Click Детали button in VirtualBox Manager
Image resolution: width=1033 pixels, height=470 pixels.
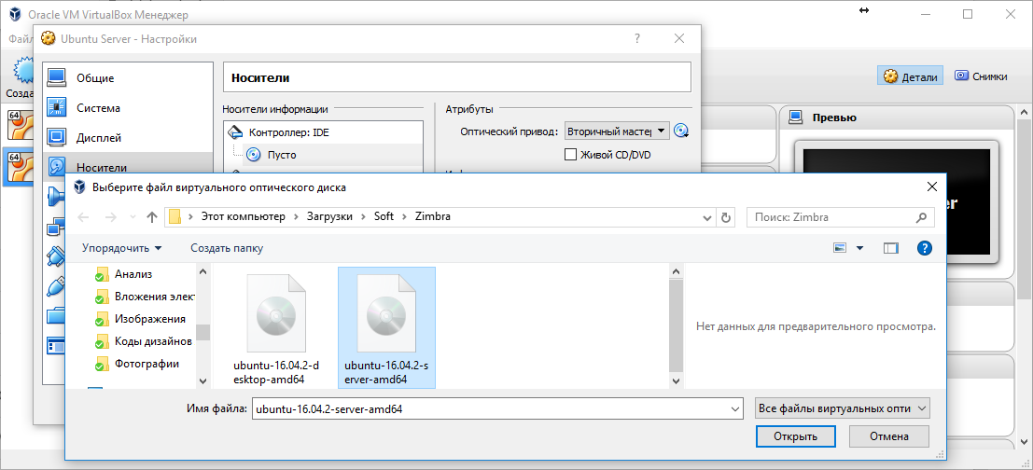click(x=910, y=76)
